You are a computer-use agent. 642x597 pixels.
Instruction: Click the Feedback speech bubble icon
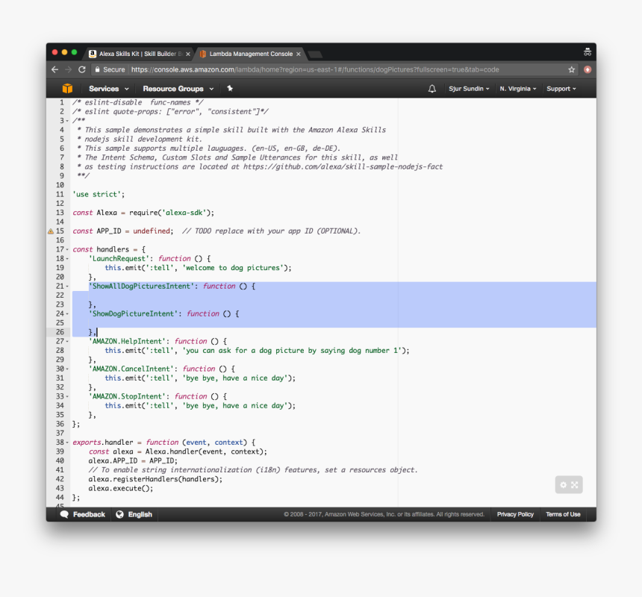click(x=64, y=514)
